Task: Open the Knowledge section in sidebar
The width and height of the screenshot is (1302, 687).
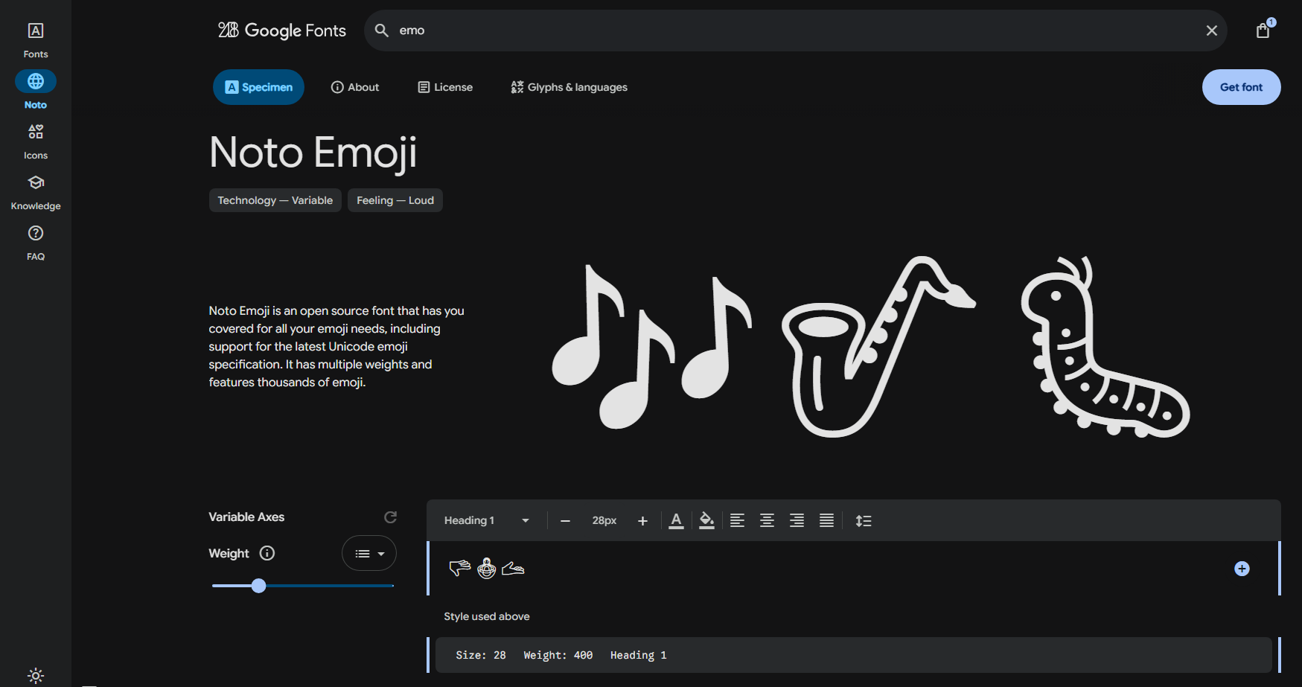Action: click(36, 192)
